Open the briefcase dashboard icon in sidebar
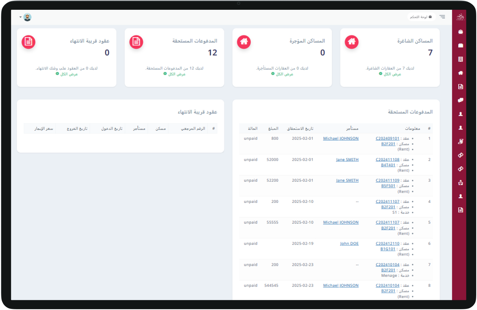 coord(460,32)
